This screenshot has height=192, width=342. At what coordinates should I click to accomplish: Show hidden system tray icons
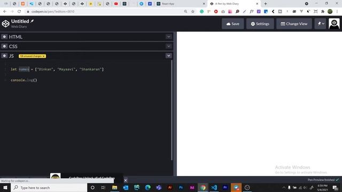(284, 187)
